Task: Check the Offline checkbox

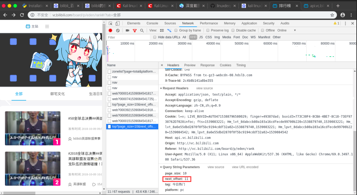Action: [263, 30]
